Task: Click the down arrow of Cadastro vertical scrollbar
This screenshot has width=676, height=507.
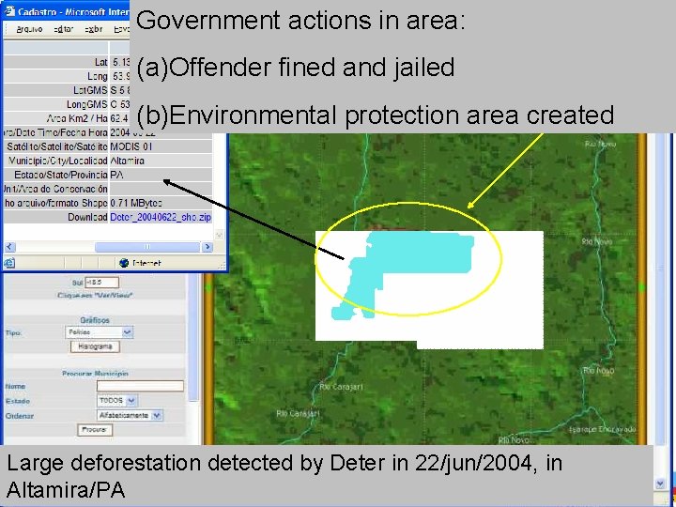Action: point(219,235)
